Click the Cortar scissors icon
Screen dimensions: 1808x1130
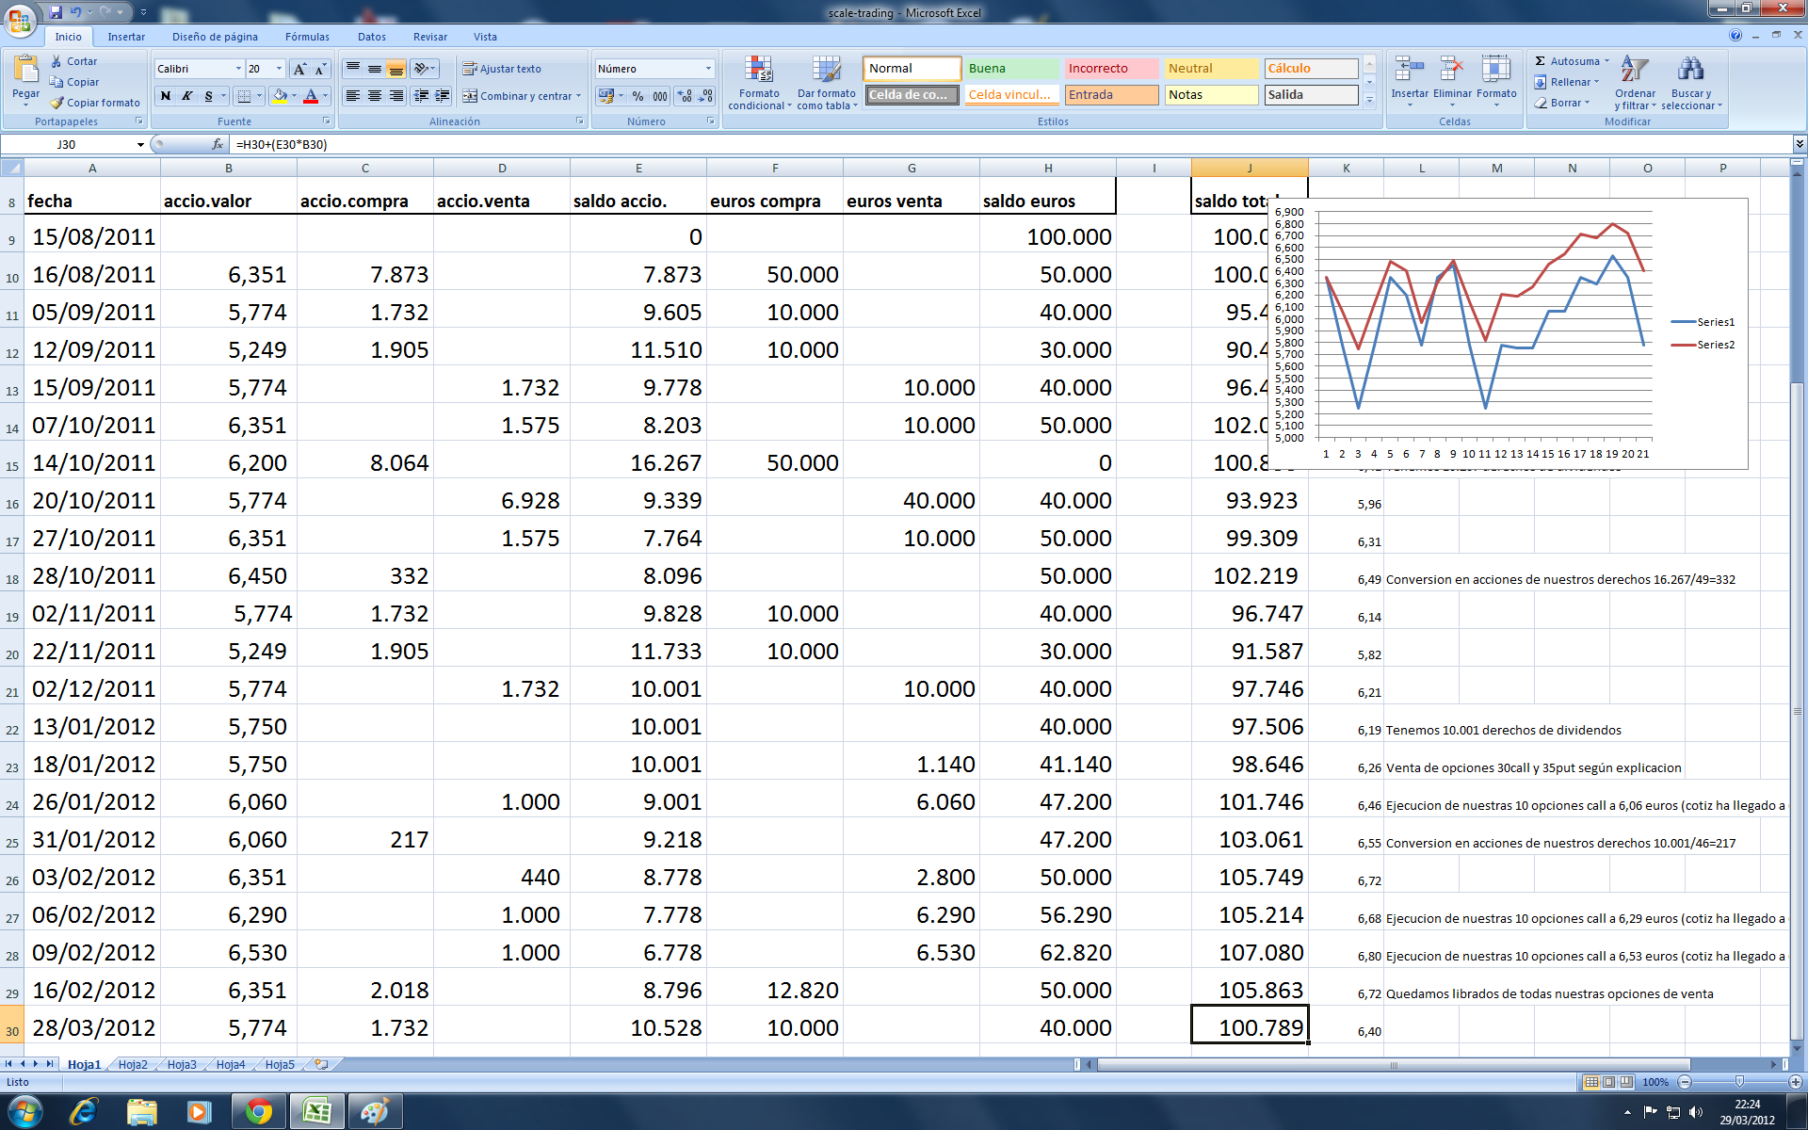tap(56, 61)
